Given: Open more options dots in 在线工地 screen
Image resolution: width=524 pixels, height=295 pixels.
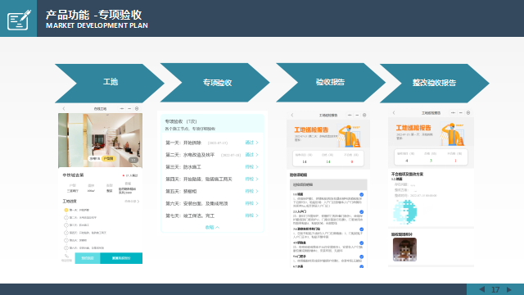Looking at the screenshot, I should [122, 109].
